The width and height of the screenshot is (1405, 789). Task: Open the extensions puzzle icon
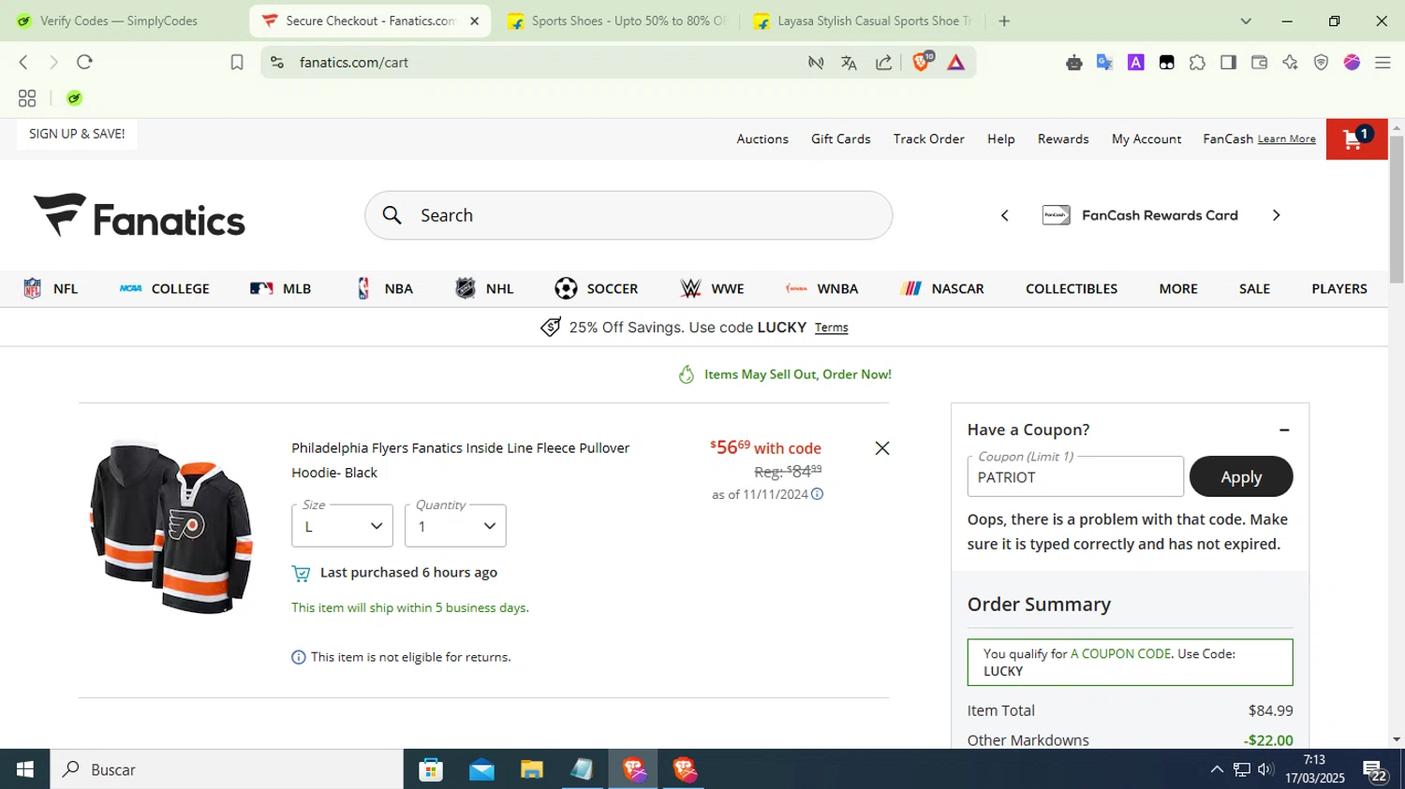[1197, 63]
